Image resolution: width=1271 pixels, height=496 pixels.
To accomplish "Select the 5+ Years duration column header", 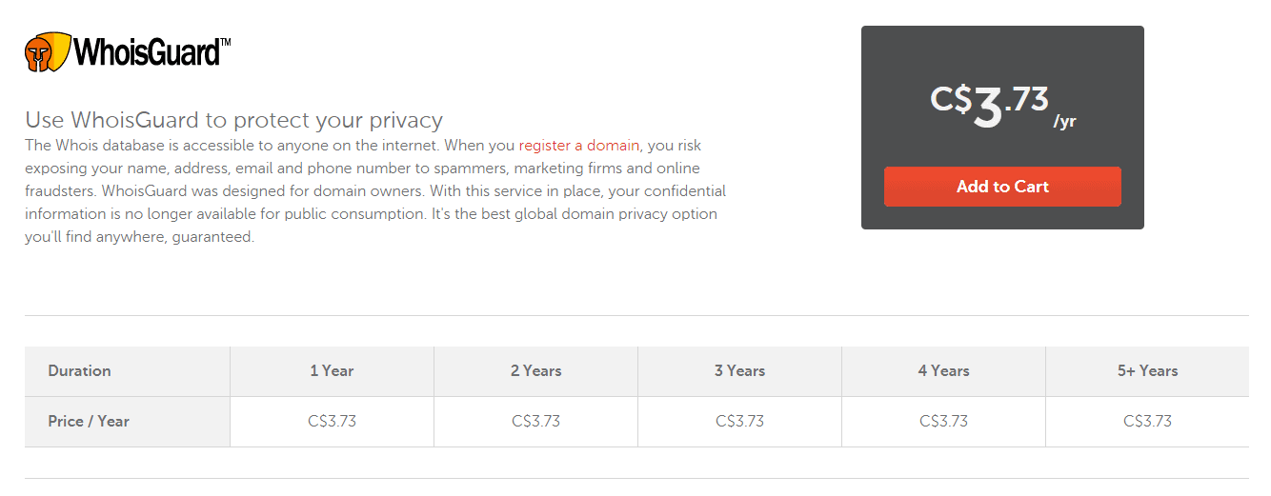I will click(1147, 371).
